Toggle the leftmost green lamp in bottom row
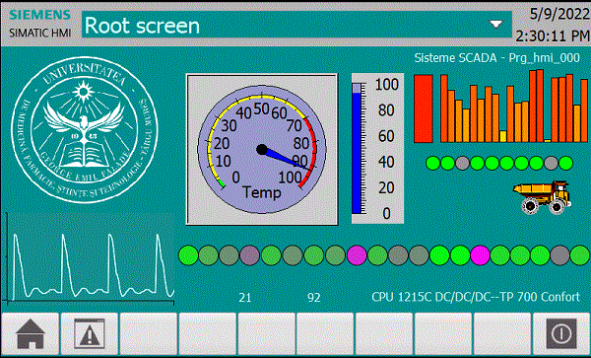This screenshot has height=358, width=591. coord(188,255)
